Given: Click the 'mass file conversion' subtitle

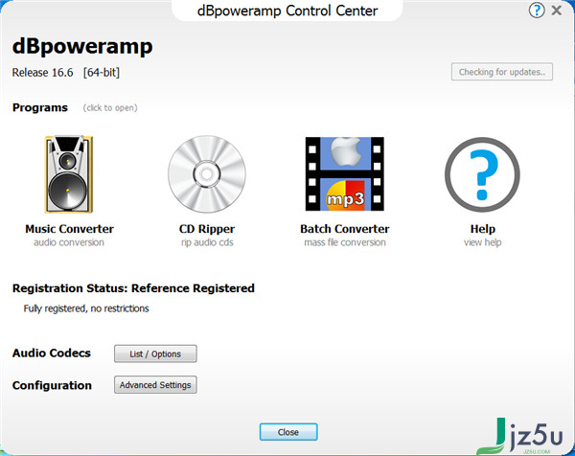Looking at the screenshot, I should click(345, 242).
